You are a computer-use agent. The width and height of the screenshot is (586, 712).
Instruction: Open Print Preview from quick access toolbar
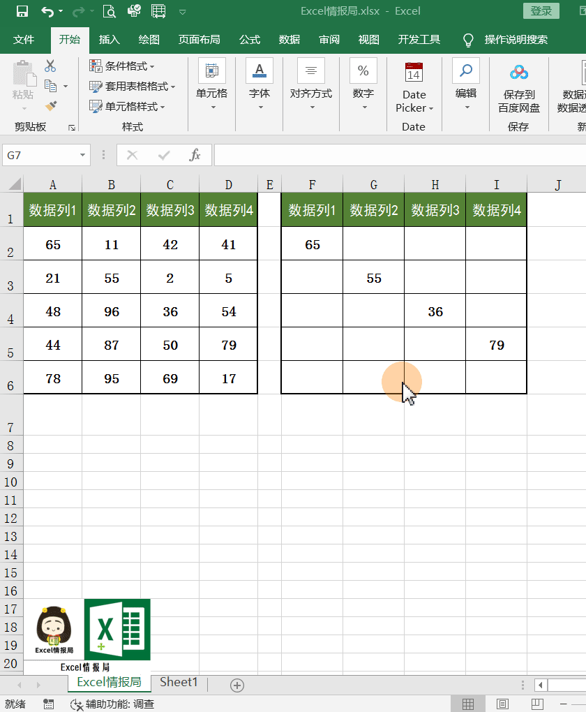pyautogui.click(x=109, y=11)
